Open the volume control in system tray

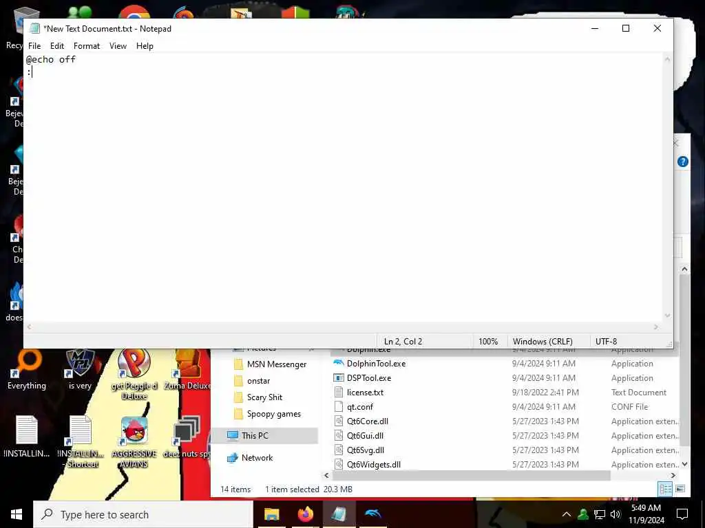(x=615, y=514)
